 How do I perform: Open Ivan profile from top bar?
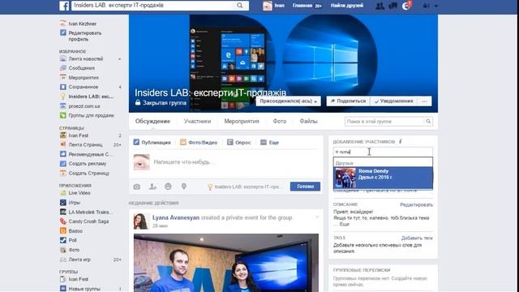pyautogui.click(x=274, y=6)
